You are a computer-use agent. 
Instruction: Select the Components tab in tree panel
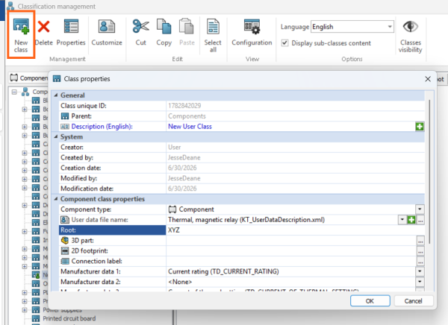[28, 78]
